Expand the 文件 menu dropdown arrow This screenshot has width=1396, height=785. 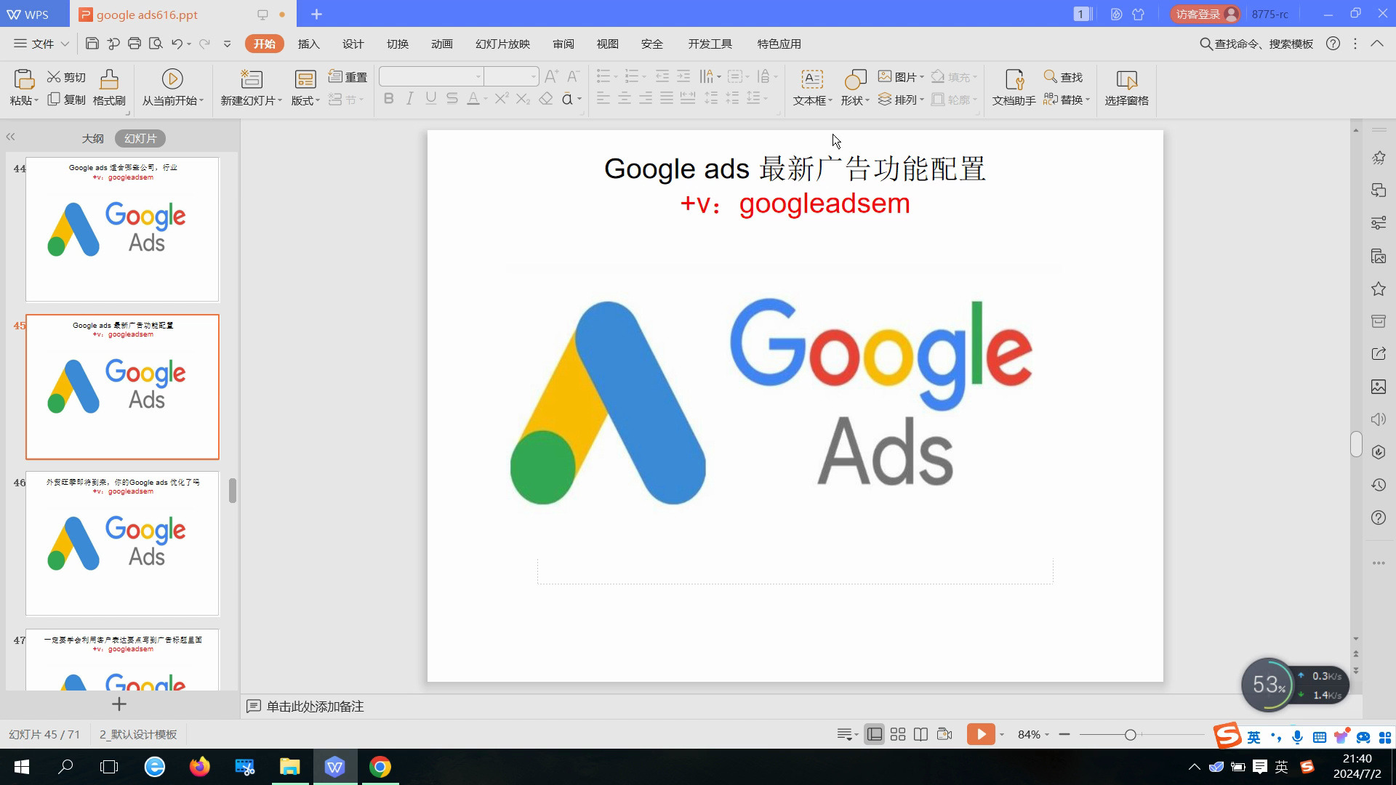pos(65,44)
